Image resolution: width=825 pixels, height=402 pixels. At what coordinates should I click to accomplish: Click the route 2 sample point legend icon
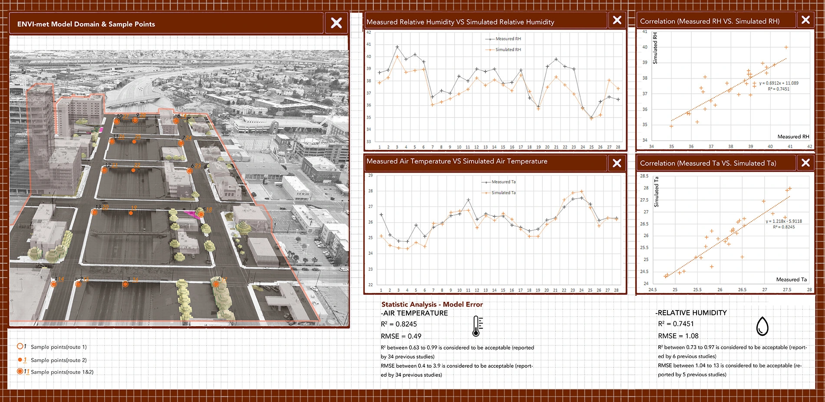point(20,360)
